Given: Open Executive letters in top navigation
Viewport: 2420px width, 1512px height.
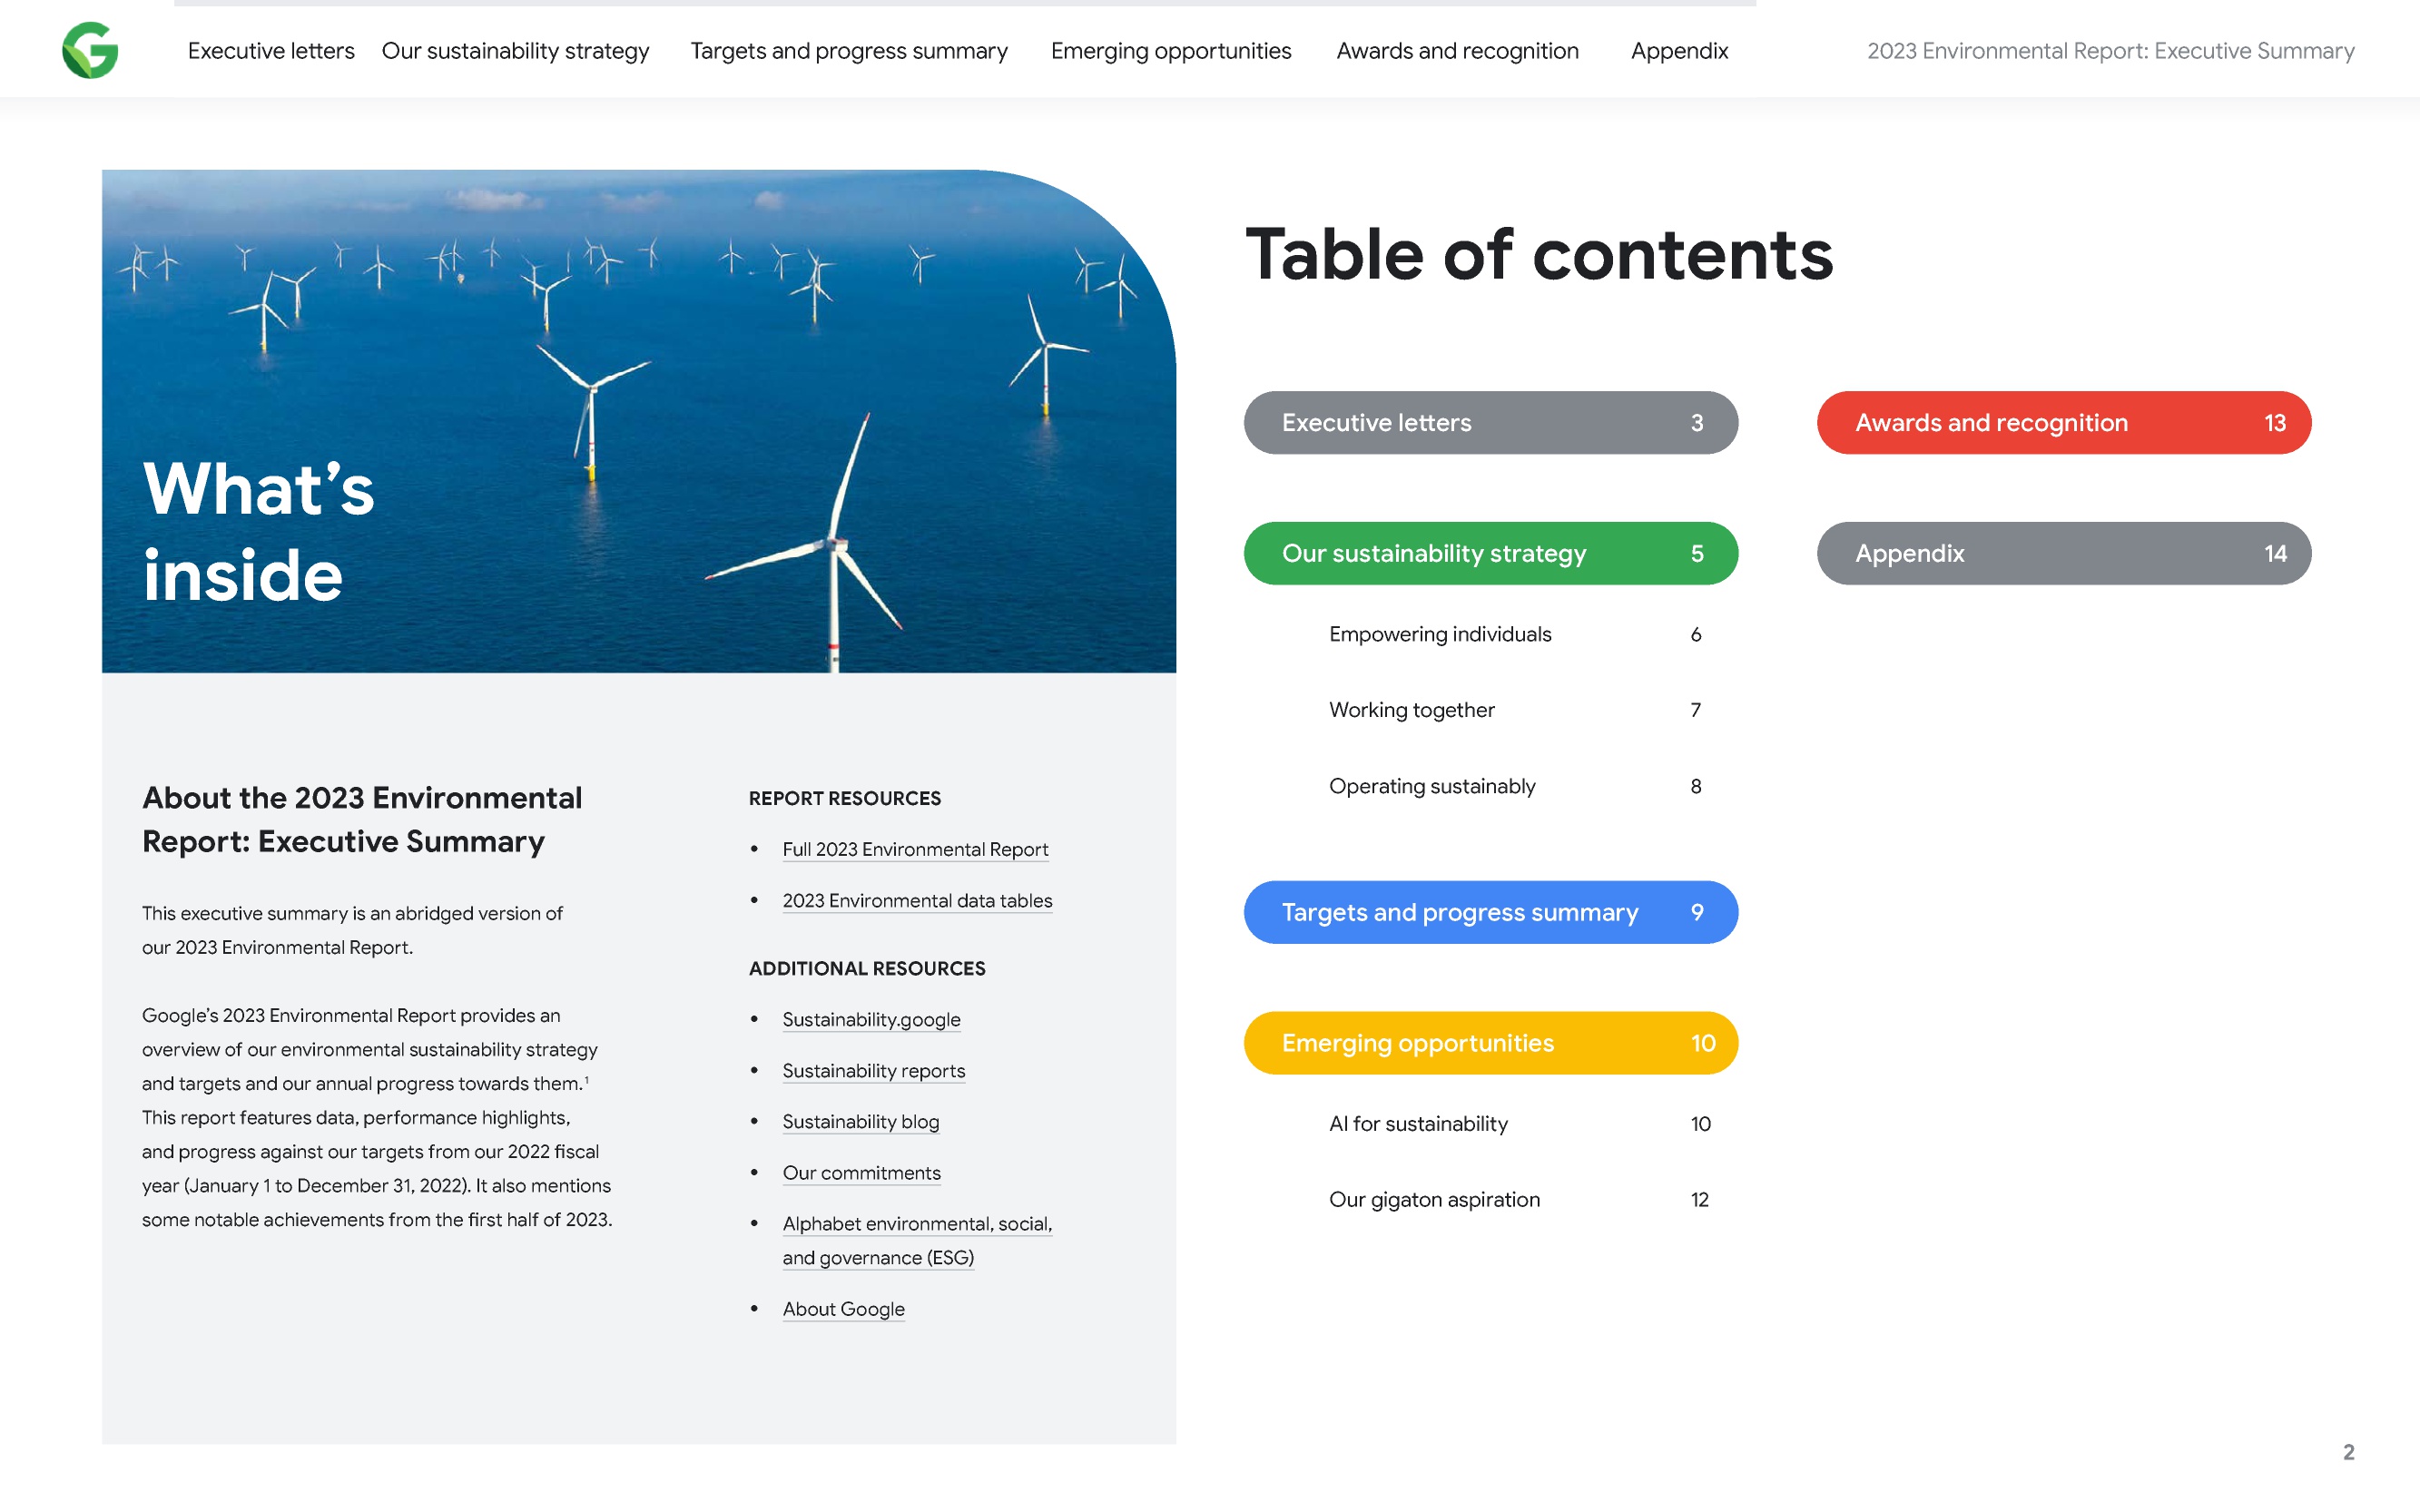Looking at the screenshot, I should pyautogui.click(x=271, y=51).
